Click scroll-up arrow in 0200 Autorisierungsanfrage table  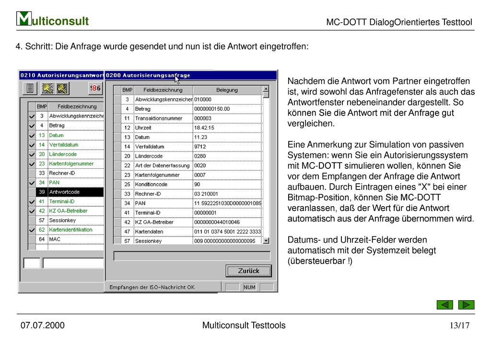click(x=266, y=89)
